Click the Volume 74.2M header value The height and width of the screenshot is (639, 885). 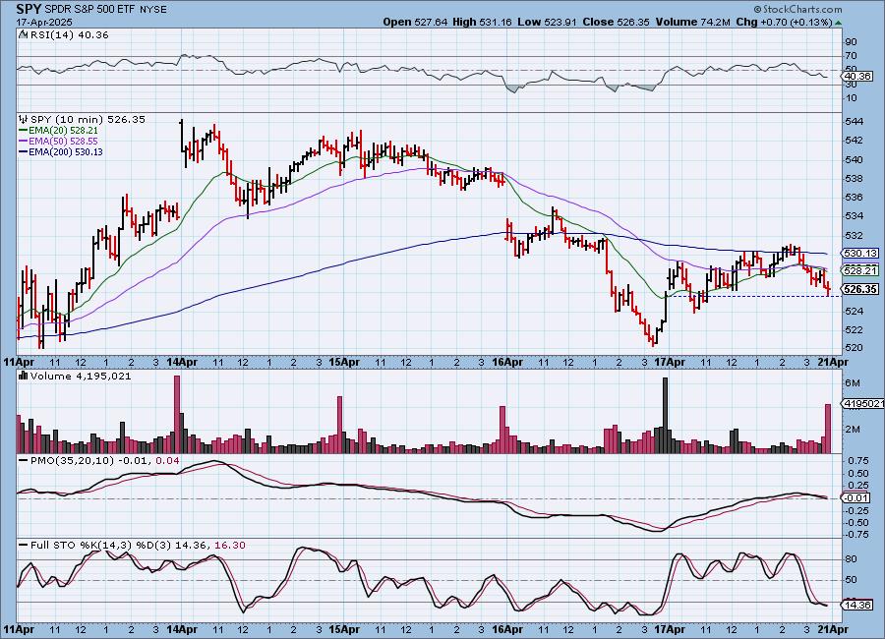click(693, 22)
